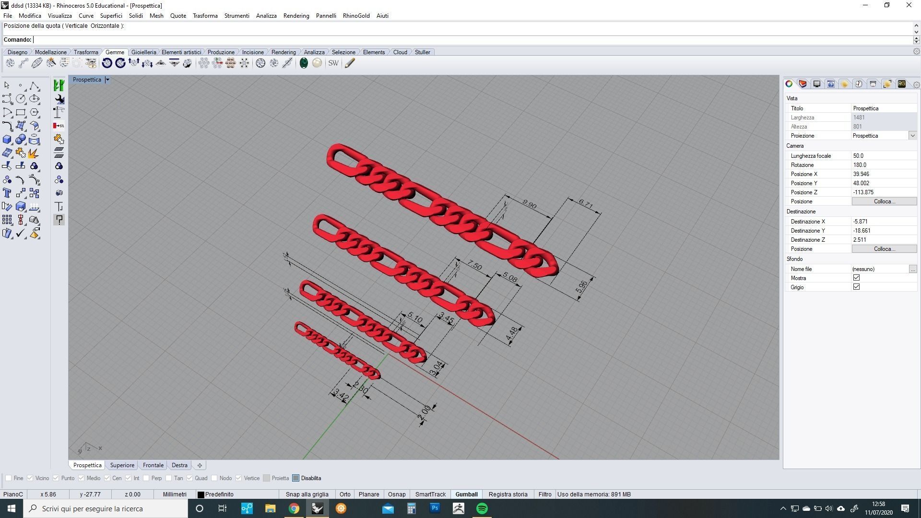Toggle the Grigio background checkbox
Image resolution: width=921 pixels, height=518 pixels.
pyautogui.click(x=856, y=287)
